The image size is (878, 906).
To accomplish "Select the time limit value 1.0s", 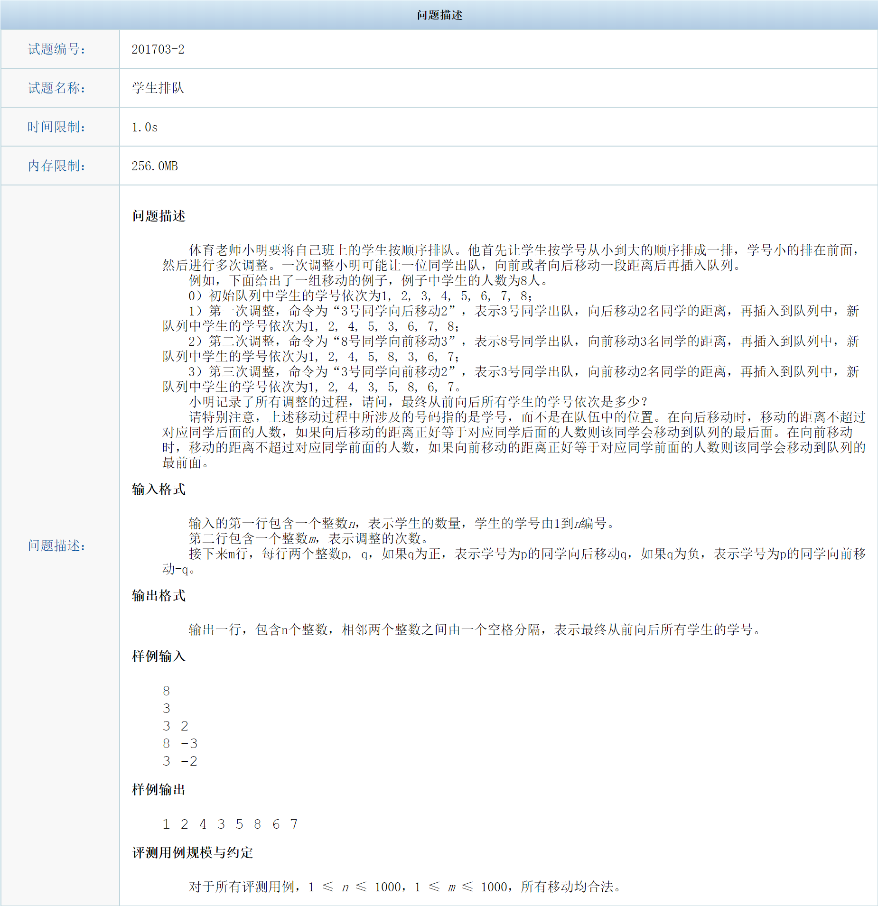I will [x=145, y=127].
